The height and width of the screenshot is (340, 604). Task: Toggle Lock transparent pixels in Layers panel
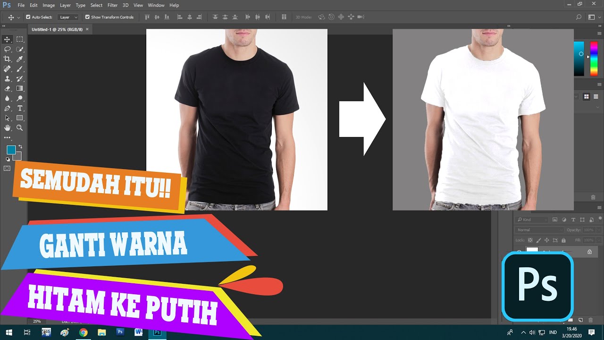[530, 240]
